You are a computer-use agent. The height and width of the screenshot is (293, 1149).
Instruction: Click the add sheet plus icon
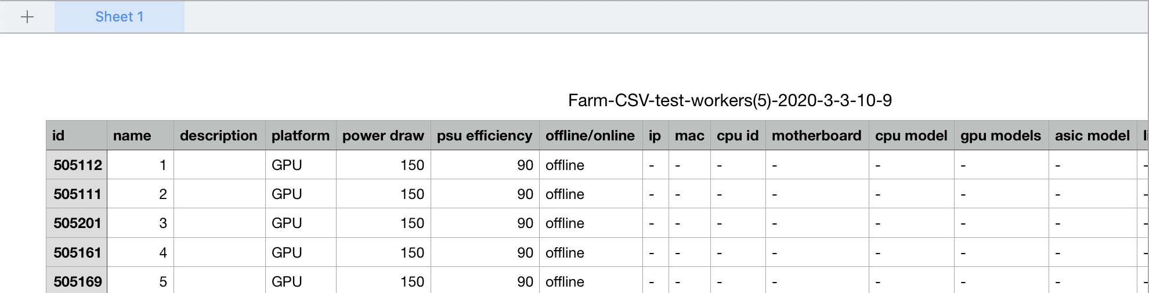pos(27,17)
